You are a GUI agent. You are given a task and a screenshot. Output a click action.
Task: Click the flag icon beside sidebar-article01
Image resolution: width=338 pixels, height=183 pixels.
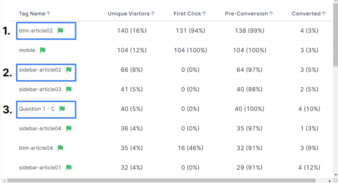(x=69, y=167)
